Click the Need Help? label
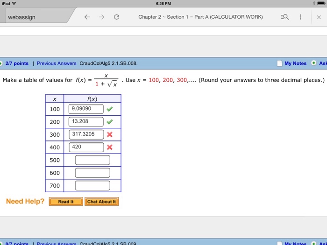 [25, 201]
